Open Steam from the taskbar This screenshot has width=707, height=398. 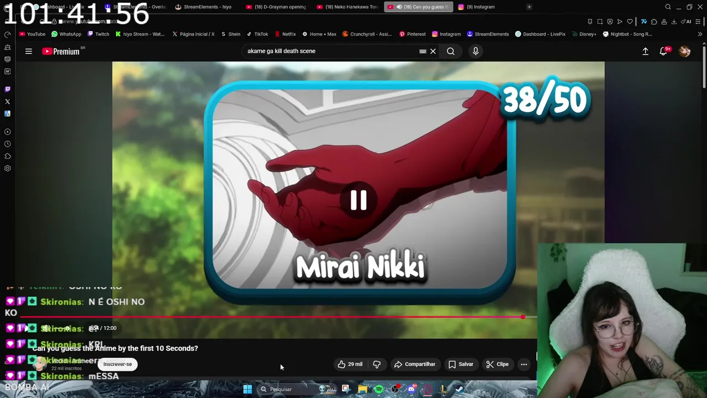point(460,389)
